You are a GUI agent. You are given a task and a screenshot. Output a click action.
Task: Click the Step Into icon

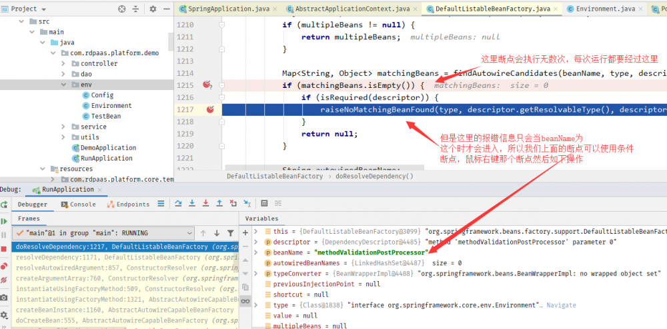tap(192, 204)
